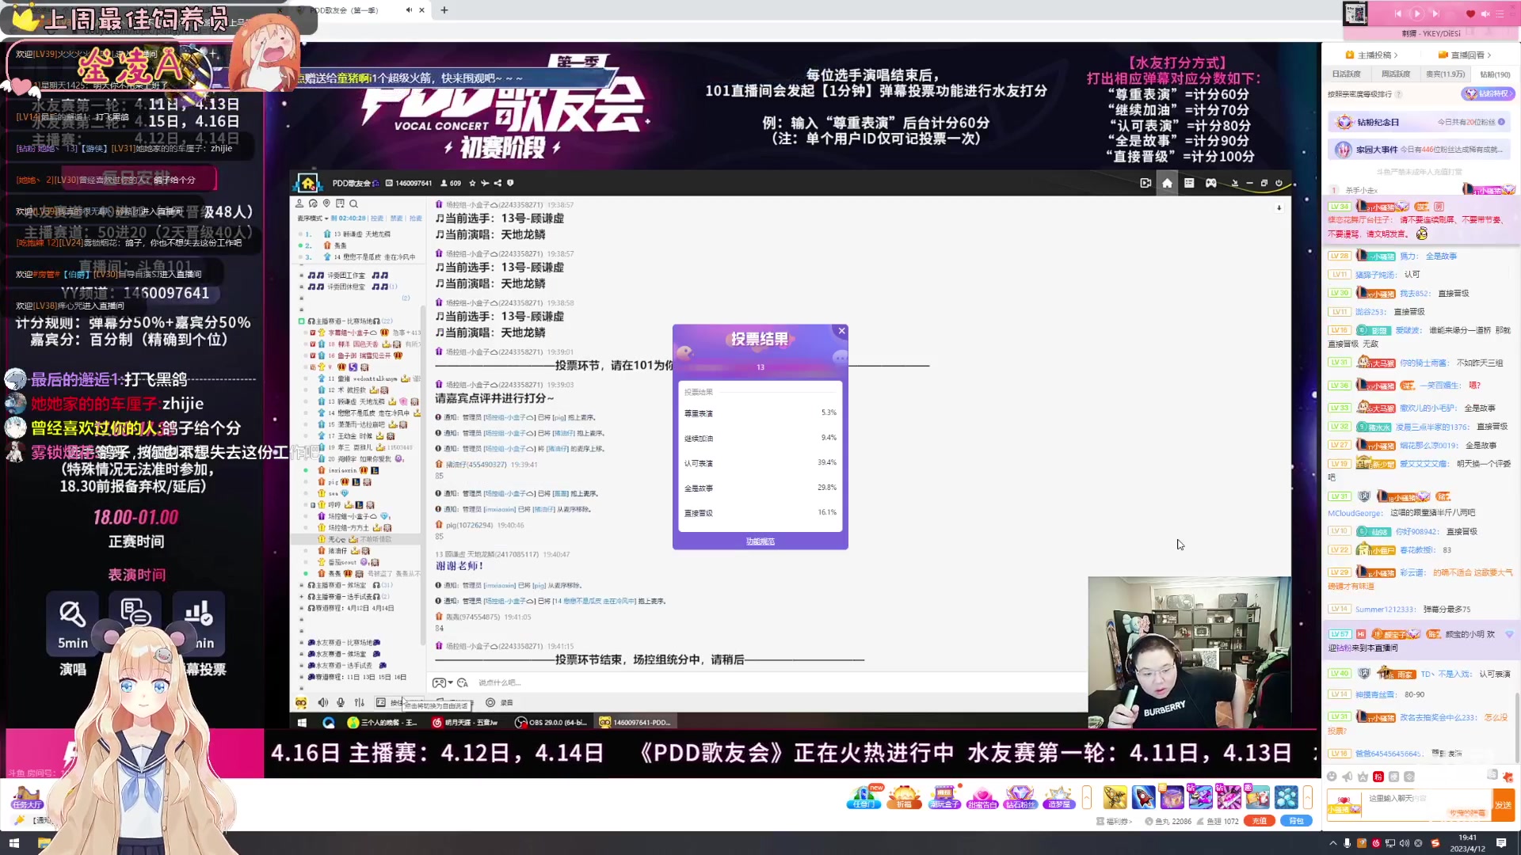Send the blue crystal cluster gift
Viewport: 1521px width, 855px height.
click(1287, 796)
